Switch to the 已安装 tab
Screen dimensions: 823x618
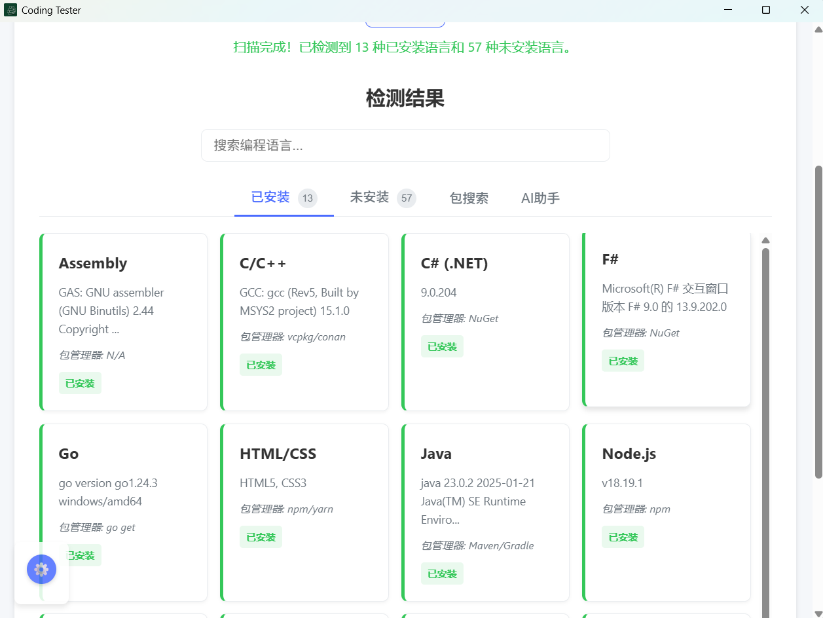click(284, 198)
